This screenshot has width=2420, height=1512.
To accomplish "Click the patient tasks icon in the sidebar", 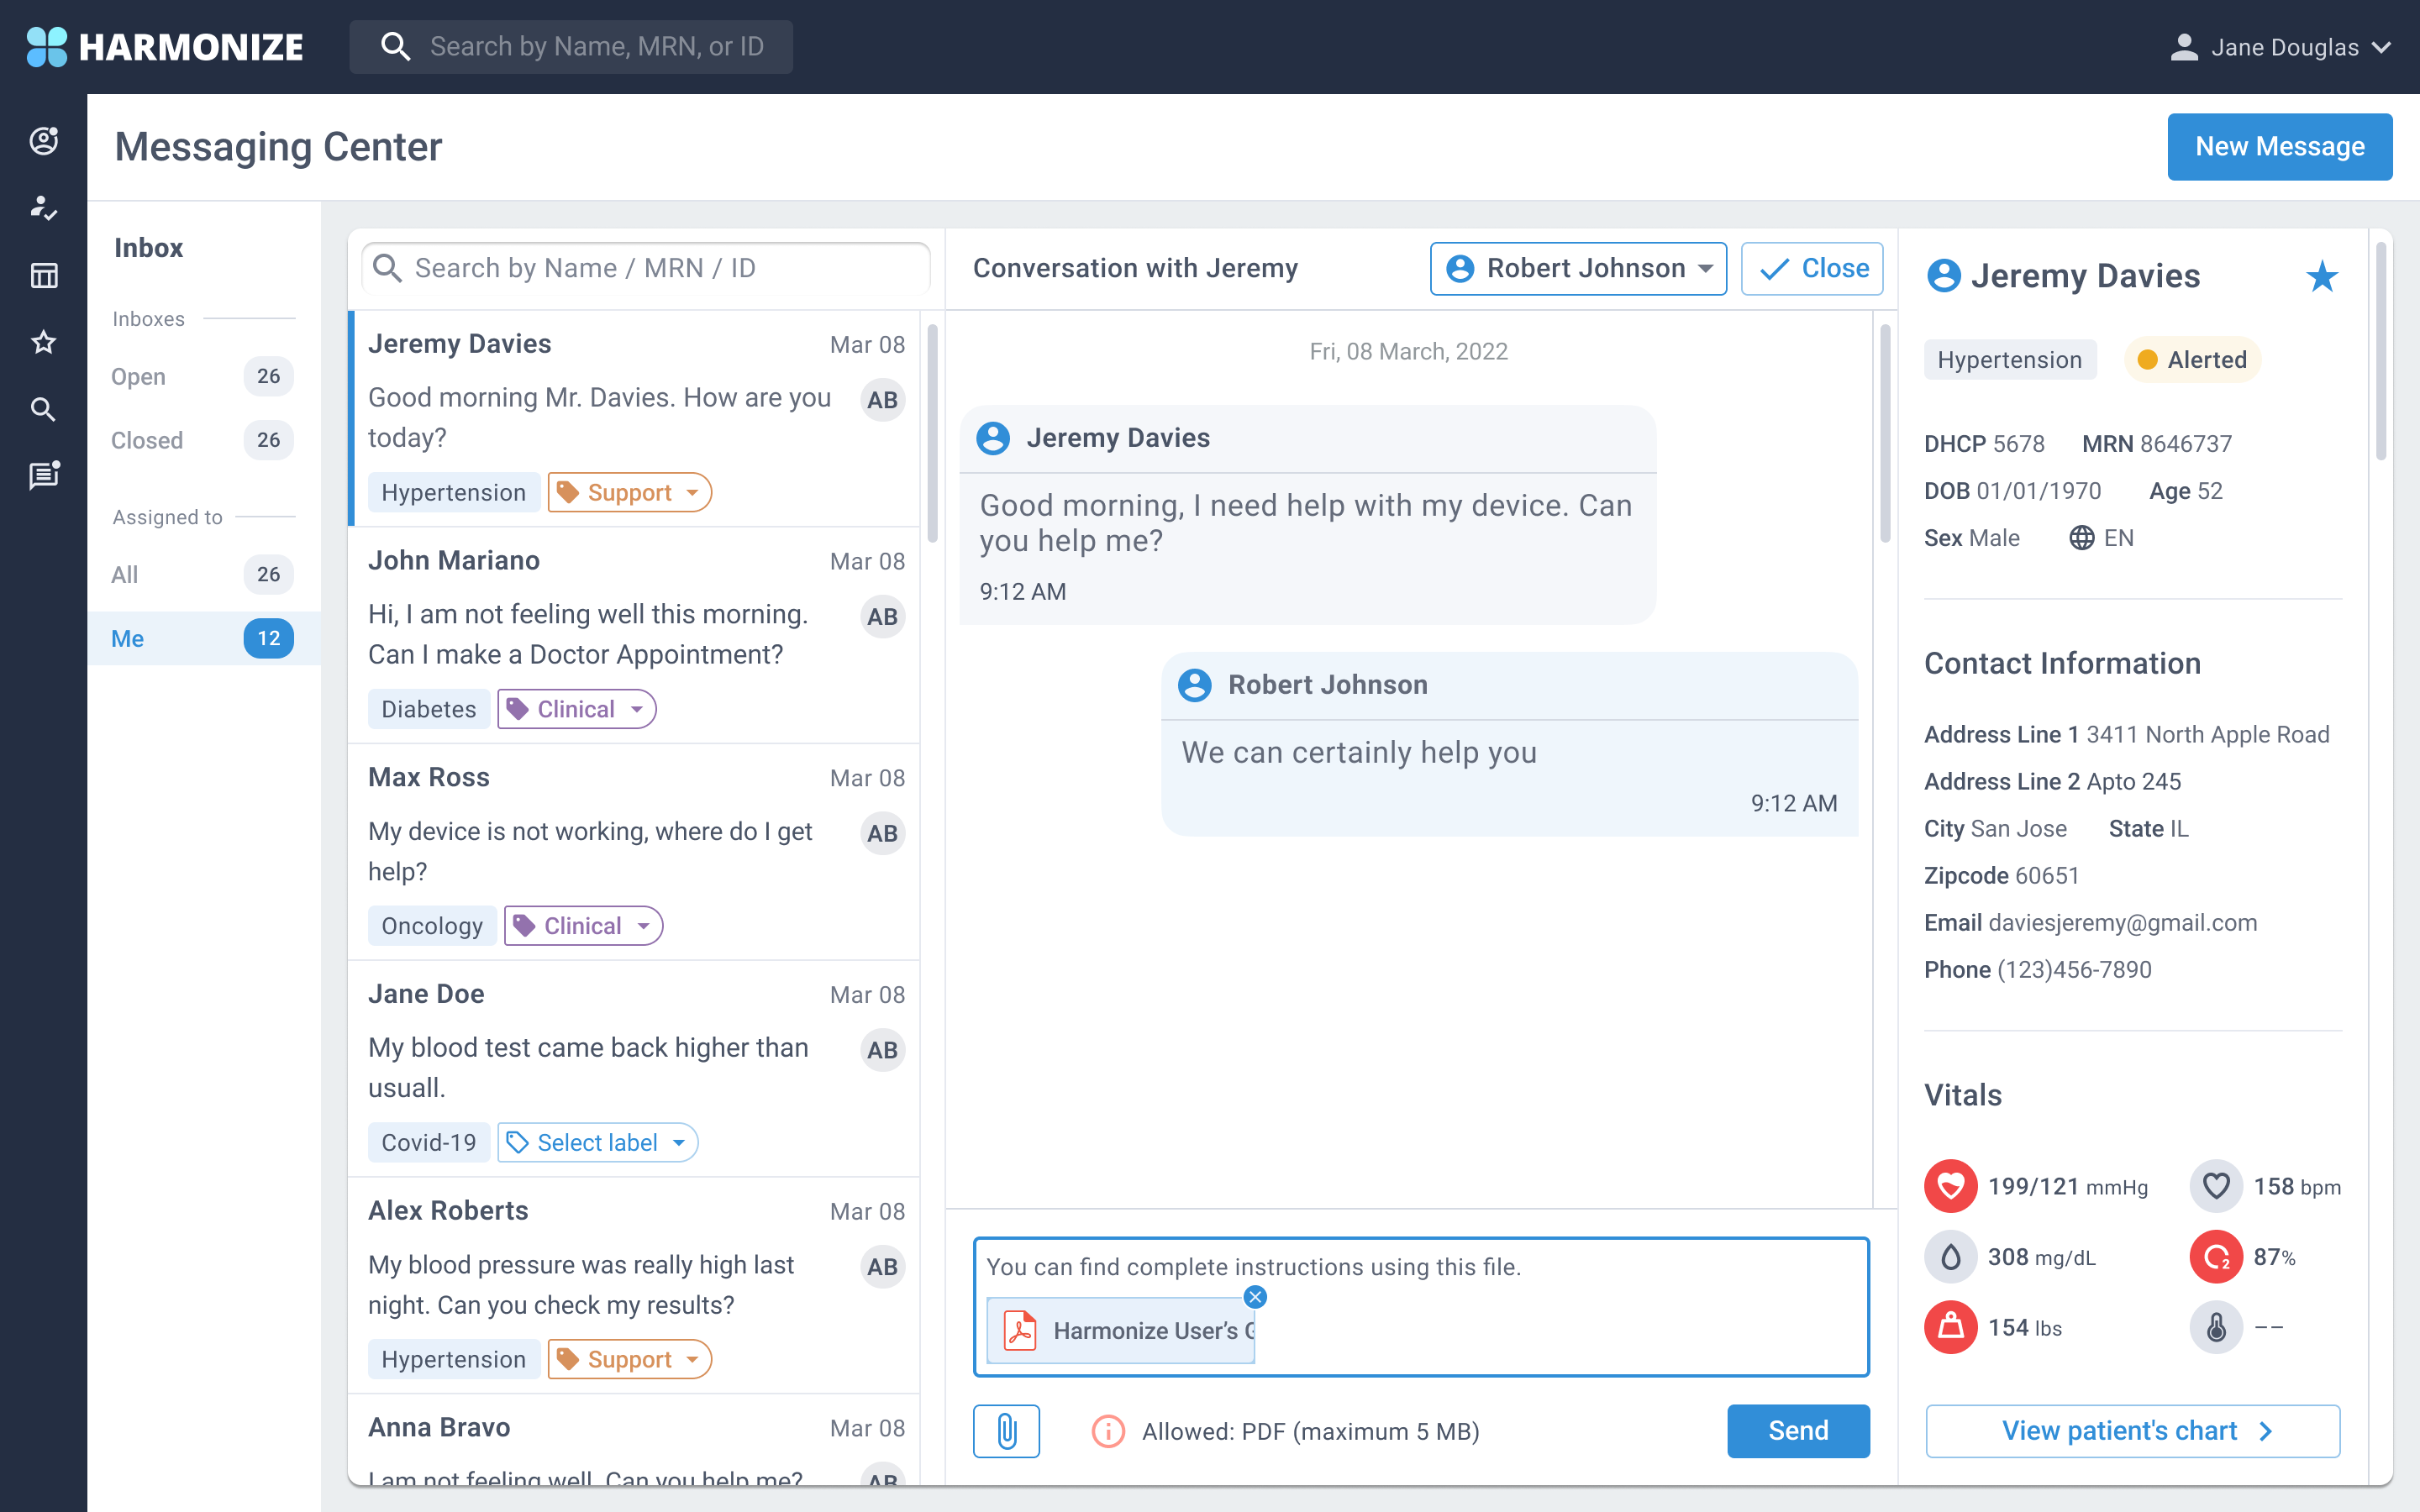I will pyautogui.click(x=44, y=208).
